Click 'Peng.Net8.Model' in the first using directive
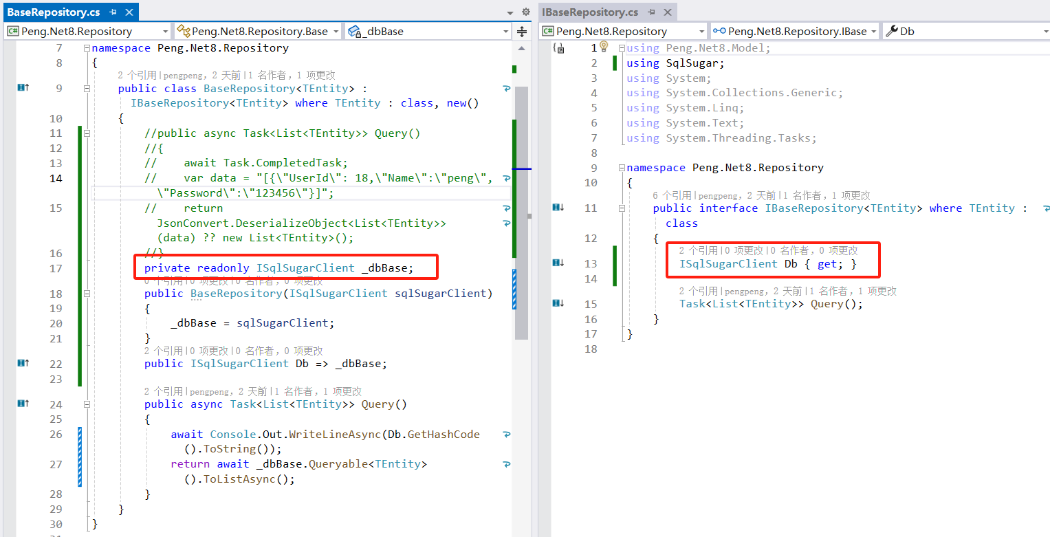Image resolution: width=1050 pixels, height=537 pixels. (x=715, y=48)
